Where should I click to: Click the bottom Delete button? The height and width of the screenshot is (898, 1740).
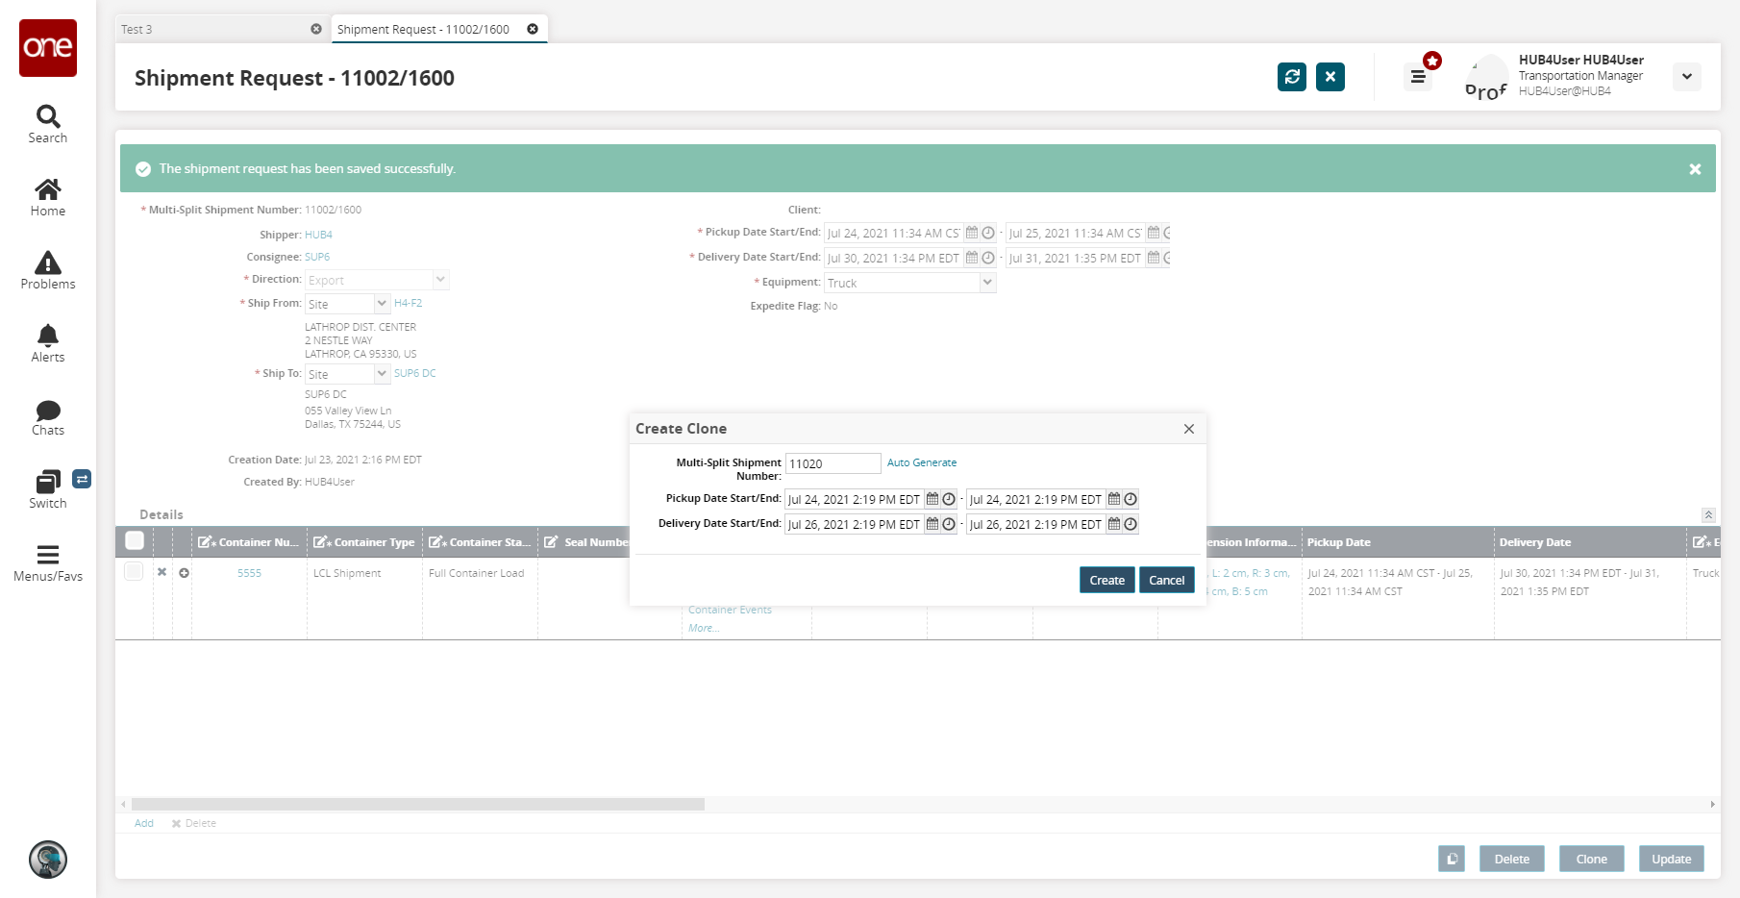click(x=1512, y=859)
